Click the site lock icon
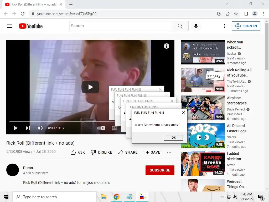The height and width of the screenshot is (202, 269). tap(33, 14)
